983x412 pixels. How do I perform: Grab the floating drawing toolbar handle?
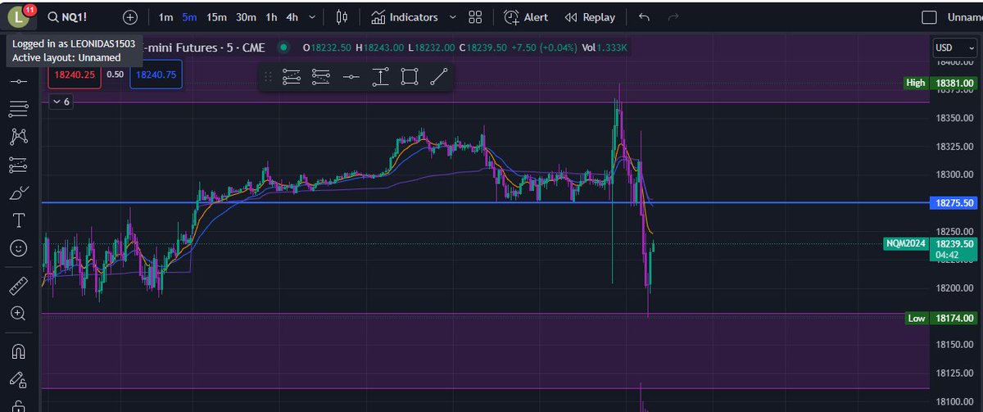[268, 77]
